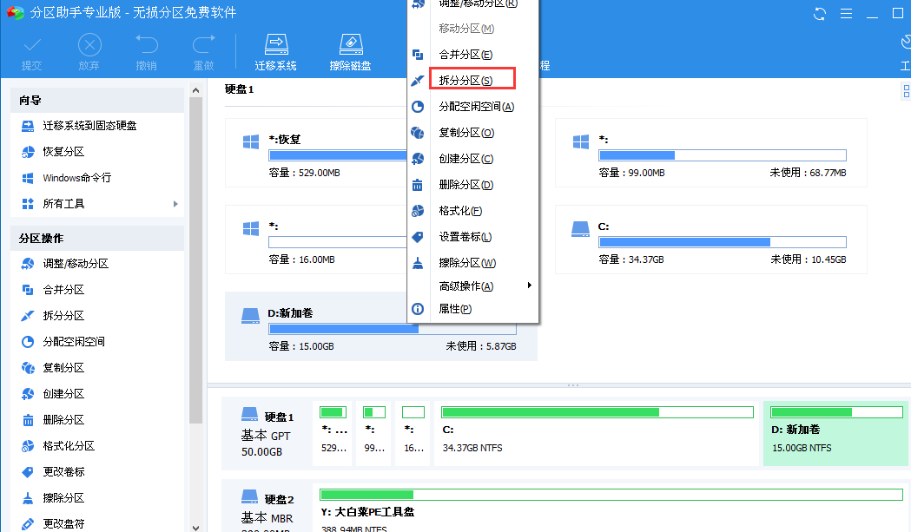Click the C: usage bar in partition card
Viewport: 911px width, 532px height.
click(723, 242)
